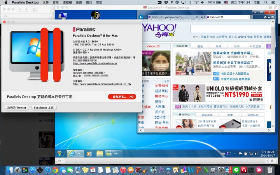Screen dimensions: 280x175
Task: Click the Windows Start orb
Action: click(x=59, y=154)
